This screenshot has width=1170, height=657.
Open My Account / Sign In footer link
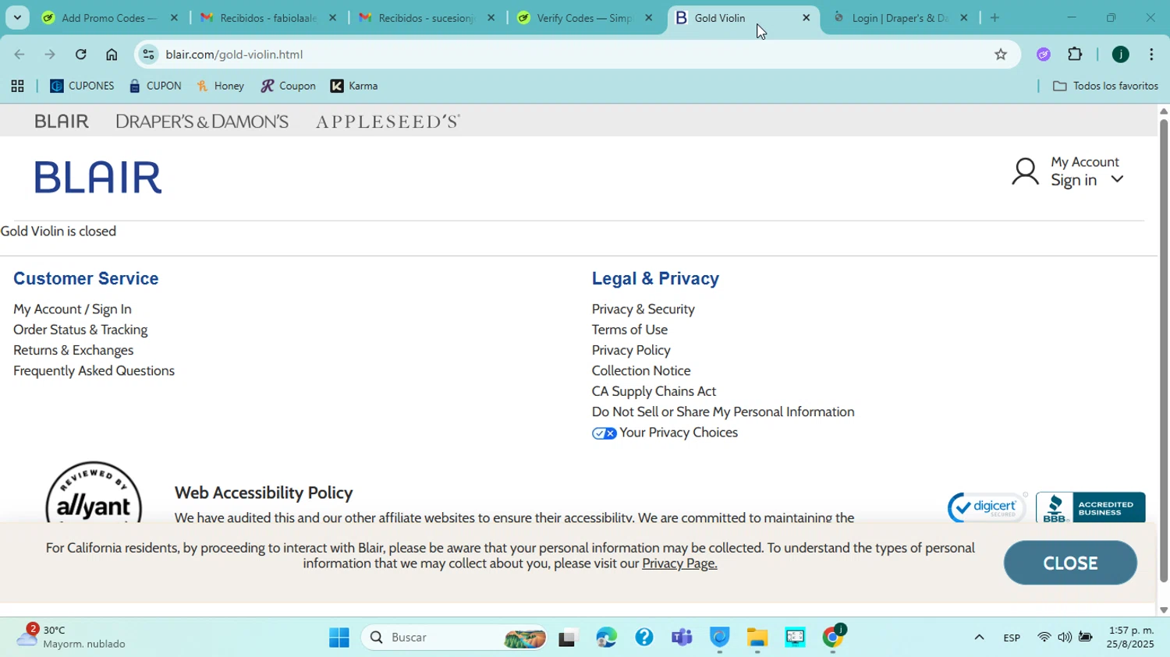pos(73,309)
